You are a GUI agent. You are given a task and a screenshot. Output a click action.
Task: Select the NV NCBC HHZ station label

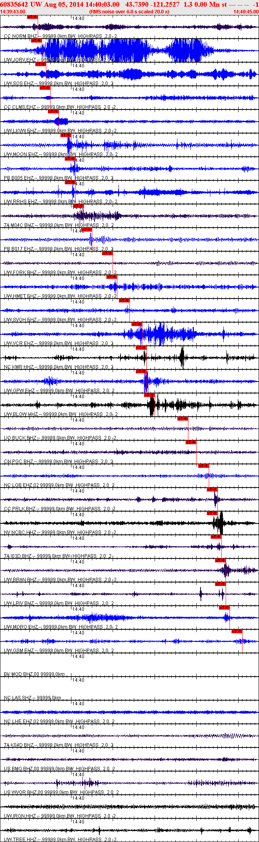[20, 532]
